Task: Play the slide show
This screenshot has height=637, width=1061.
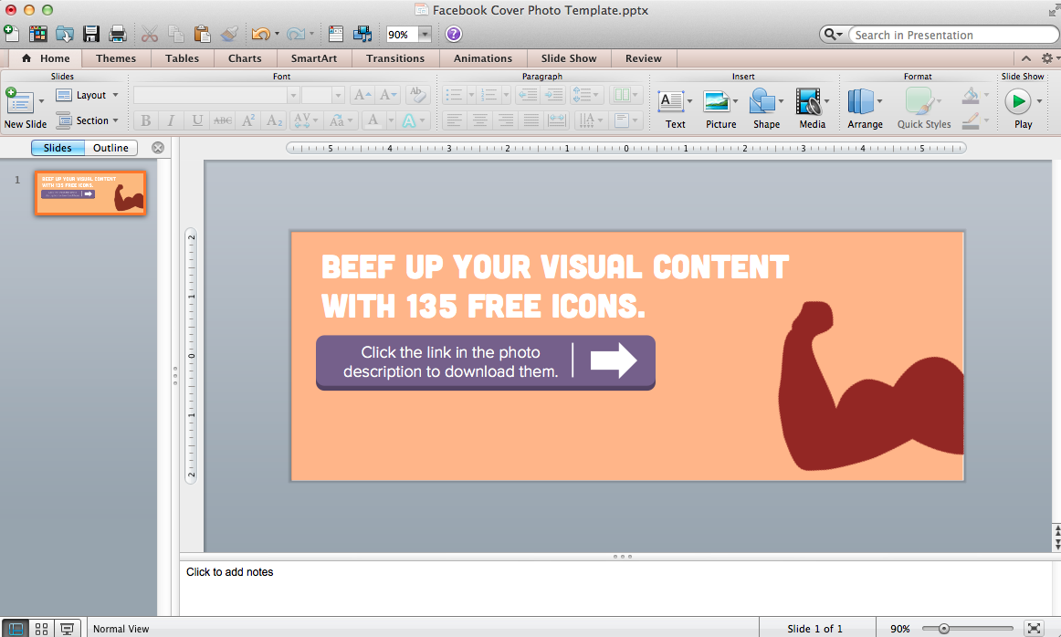Action: pyautogui.click(x=1018, y=102)
